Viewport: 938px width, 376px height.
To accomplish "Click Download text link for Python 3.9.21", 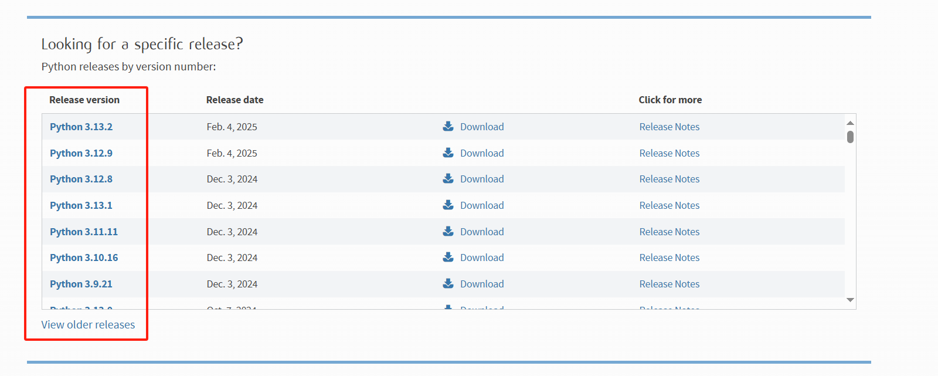I will 482,284.
